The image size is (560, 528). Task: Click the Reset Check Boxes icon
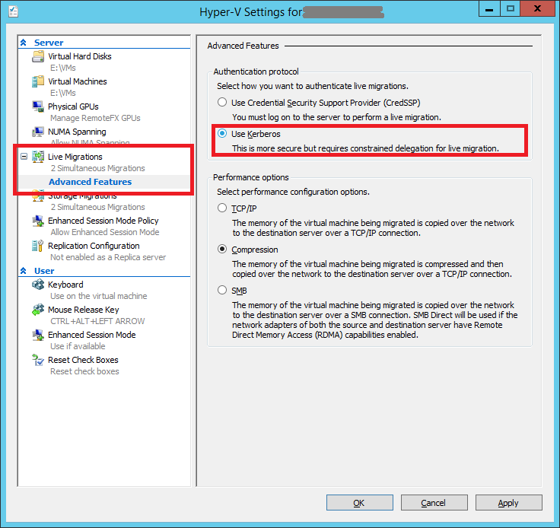pyautogui.click(x=38, y=360)
